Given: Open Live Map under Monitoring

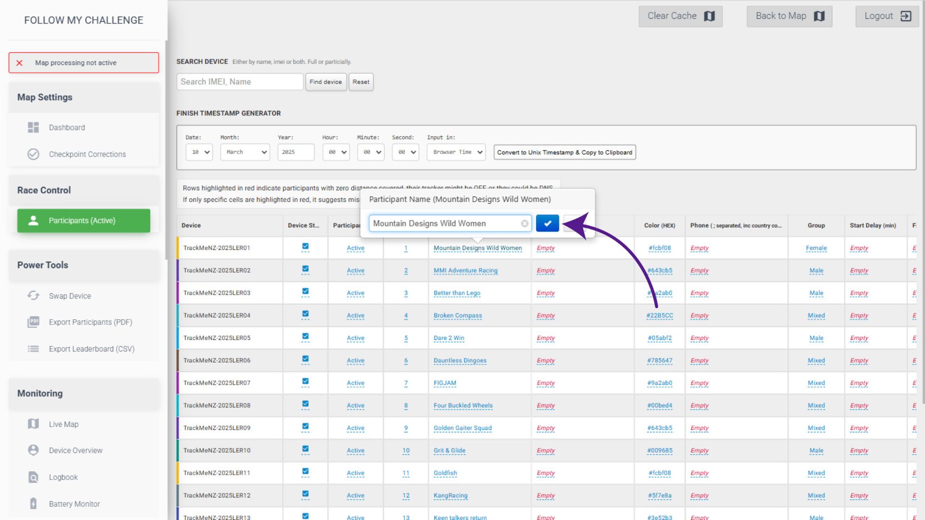Looking at the screenshot, I should (x=63, y=424).
